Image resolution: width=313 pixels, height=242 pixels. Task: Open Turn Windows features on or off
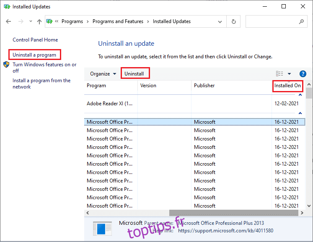click(44, 68)
